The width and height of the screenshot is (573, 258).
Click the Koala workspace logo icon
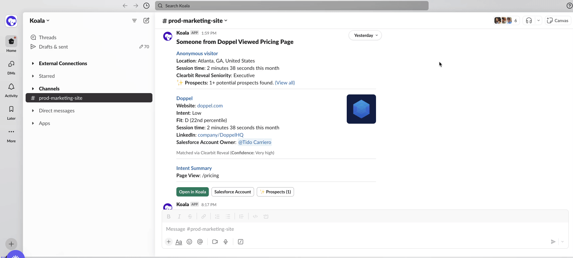coord(11,21)
